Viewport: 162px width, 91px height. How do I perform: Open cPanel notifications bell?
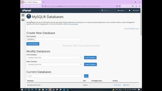point(129,10)
